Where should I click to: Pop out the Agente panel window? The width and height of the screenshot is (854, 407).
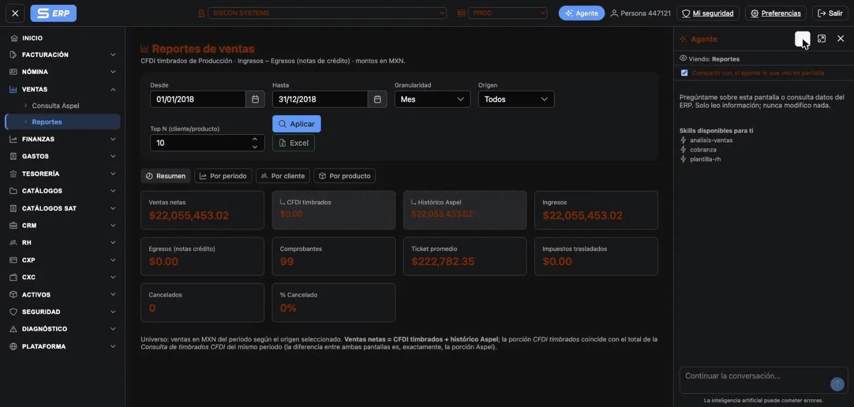click(x=822, y=39)
